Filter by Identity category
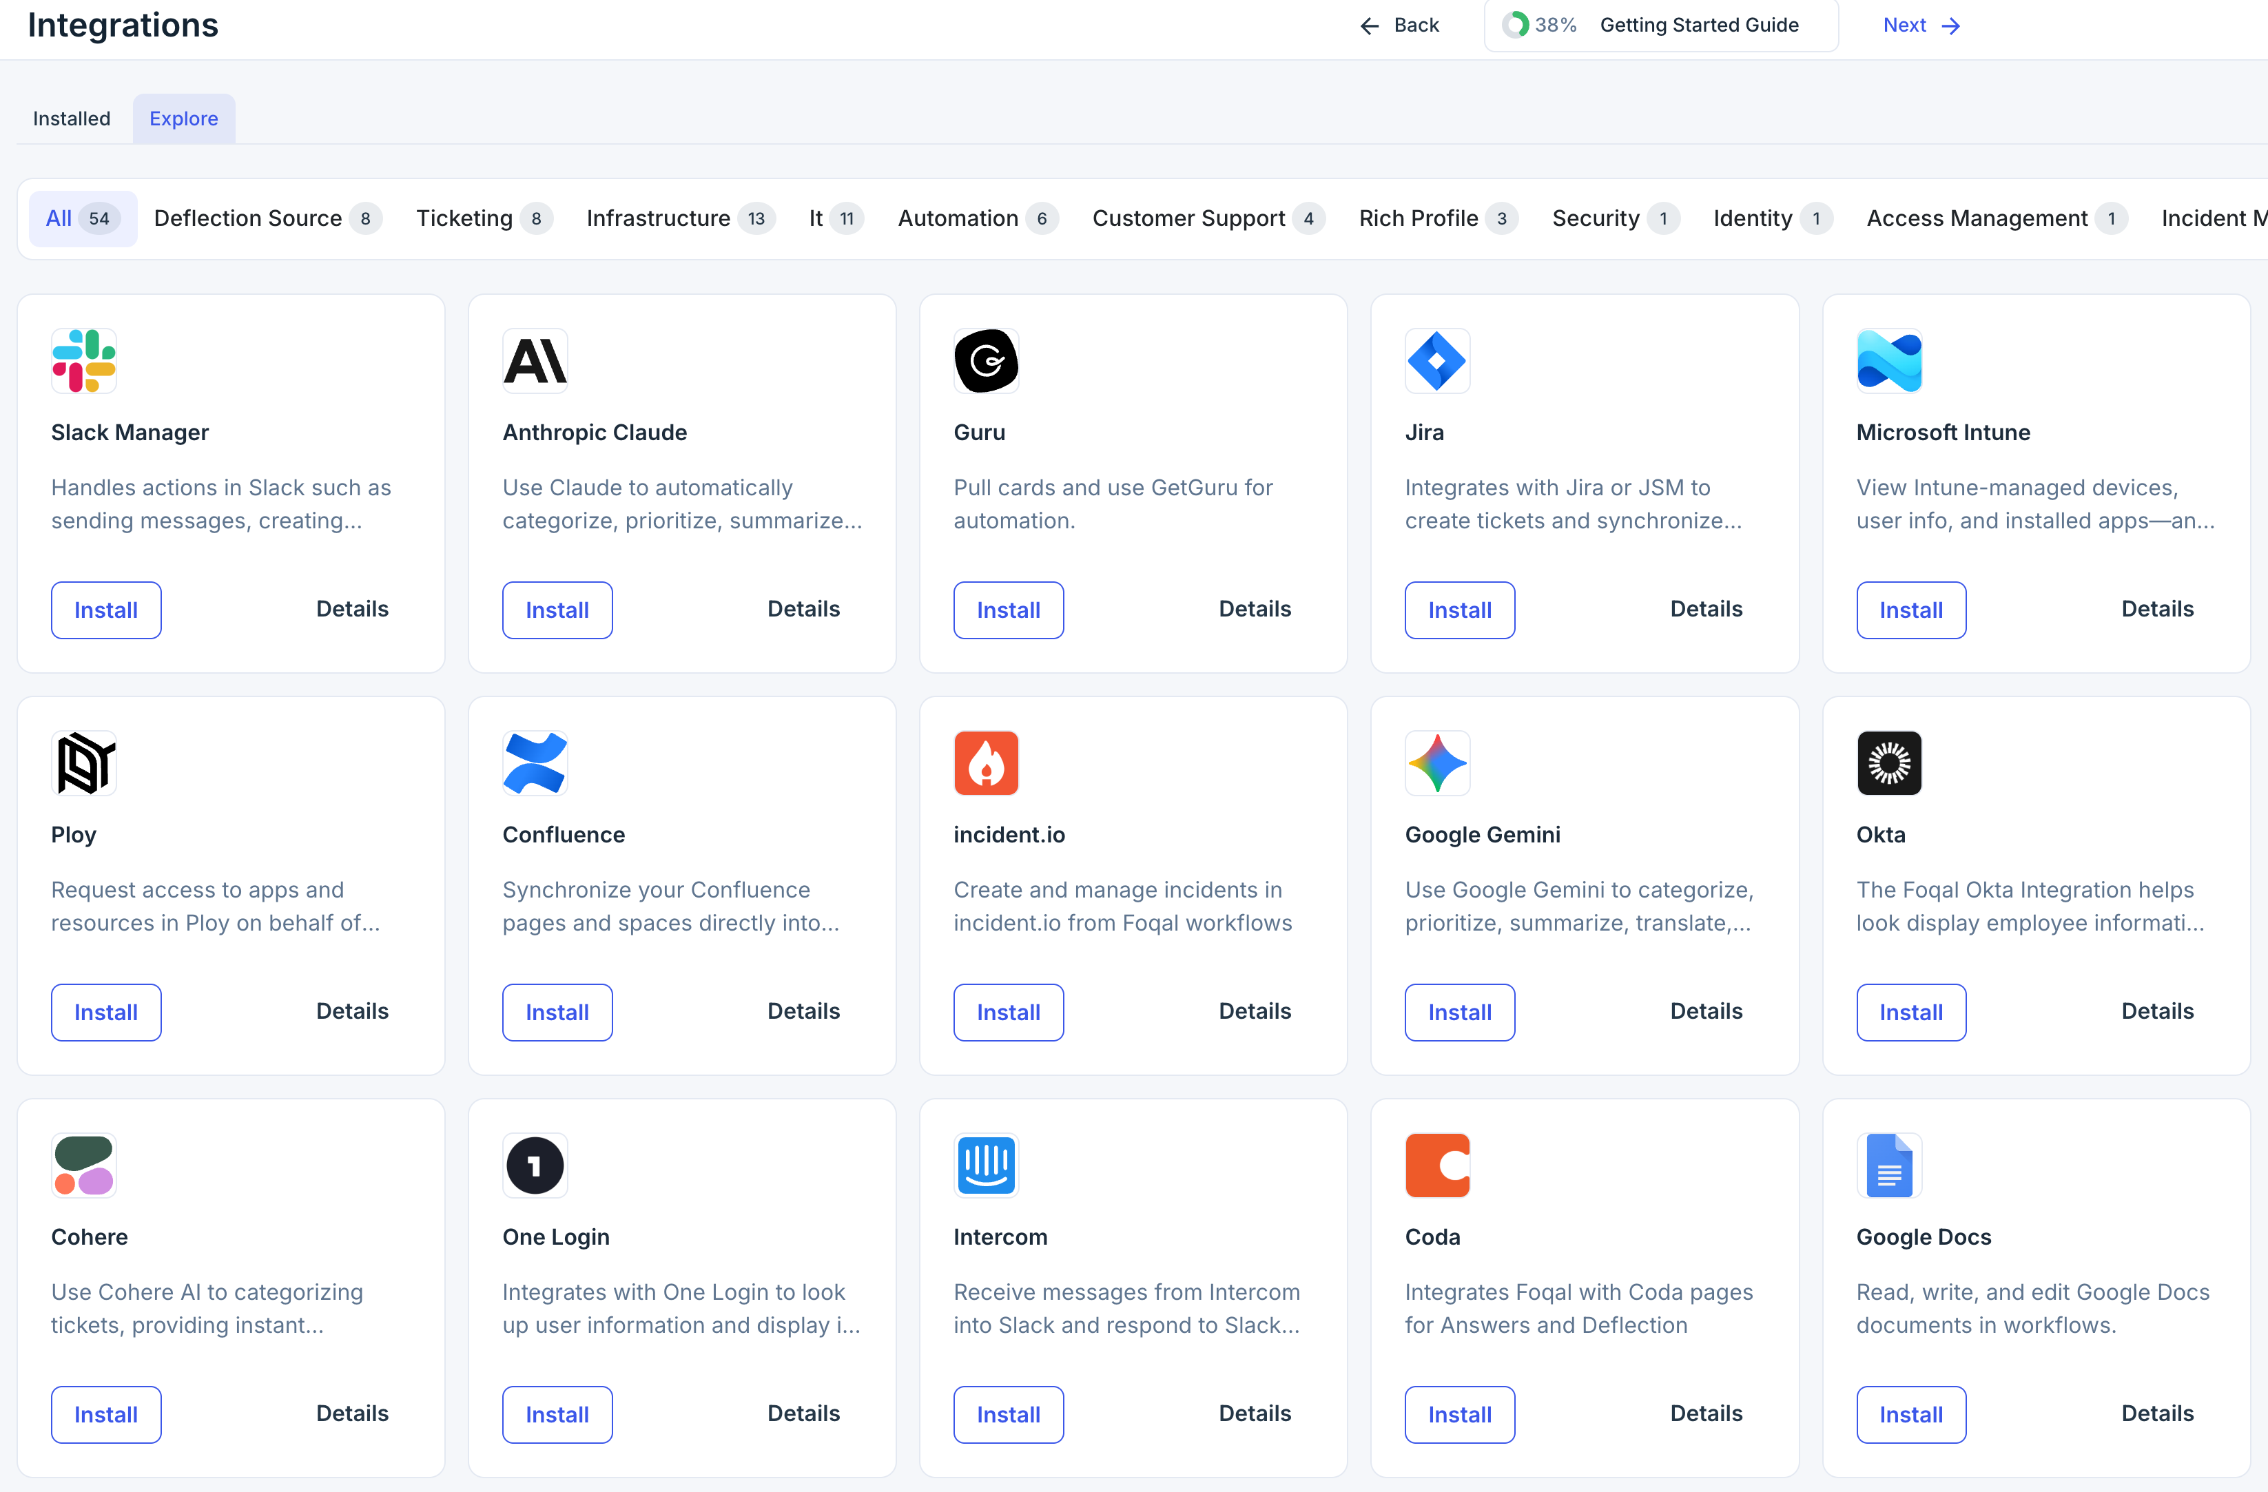Screen dimensions: 2268x1492 pyautogui.click(x=1773, y=219)
